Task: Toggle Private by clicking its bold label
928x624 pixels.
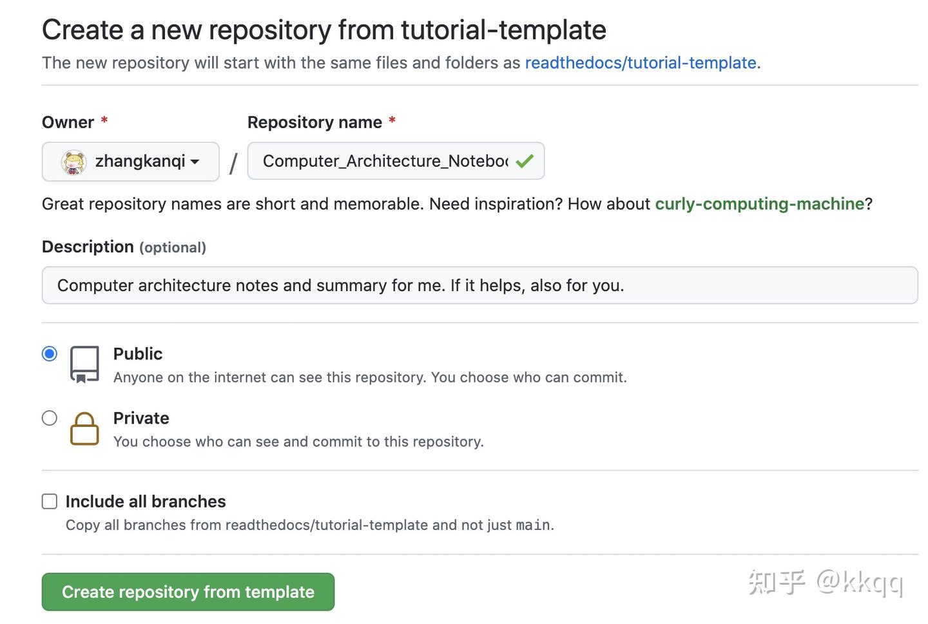Action: pos(140,418)
